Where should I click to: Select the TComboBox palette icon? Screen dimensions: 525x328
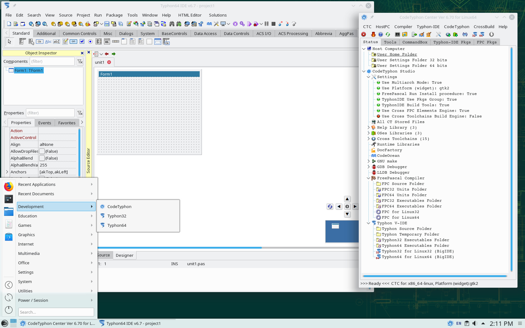click(107, 41)
